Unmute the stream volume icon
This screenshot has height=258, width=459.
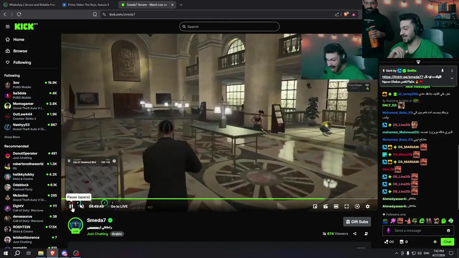coord(82,206)
